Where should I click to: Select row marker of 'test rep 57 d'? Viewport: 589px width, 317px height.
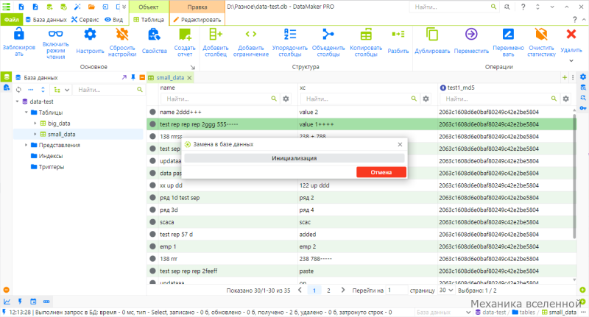(152, 234)
